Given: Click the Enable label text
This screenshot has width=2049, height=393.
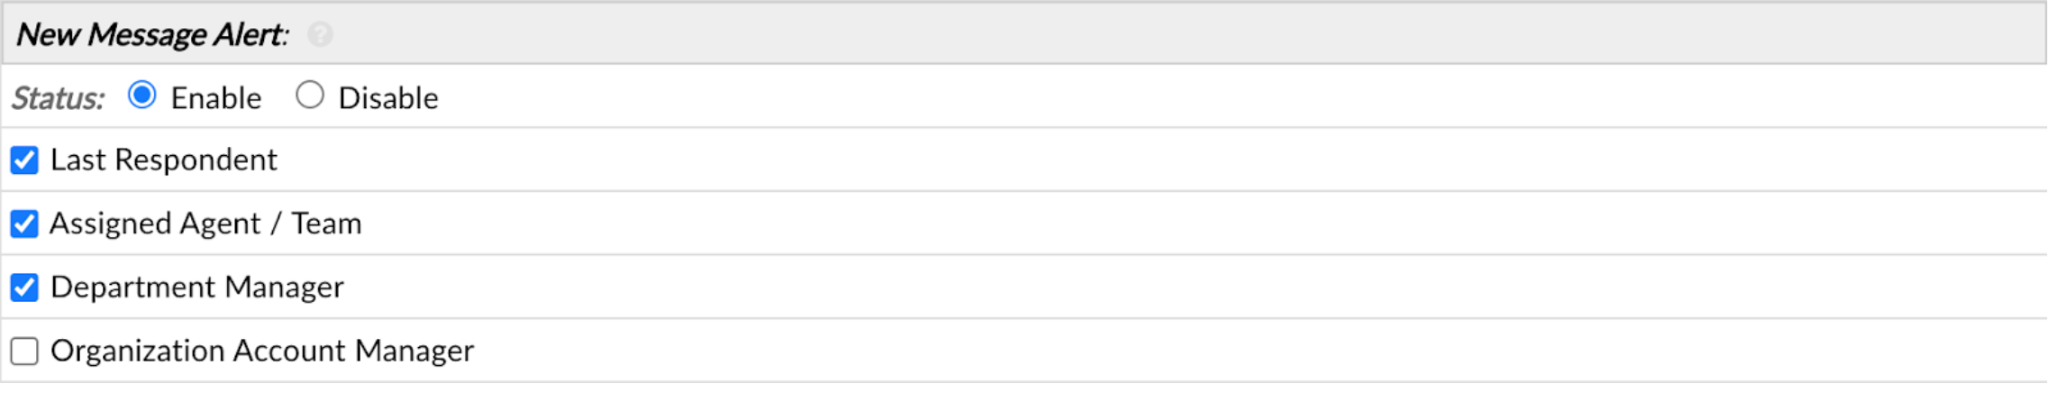Looking at the screenshot, I should pos(216,98).
